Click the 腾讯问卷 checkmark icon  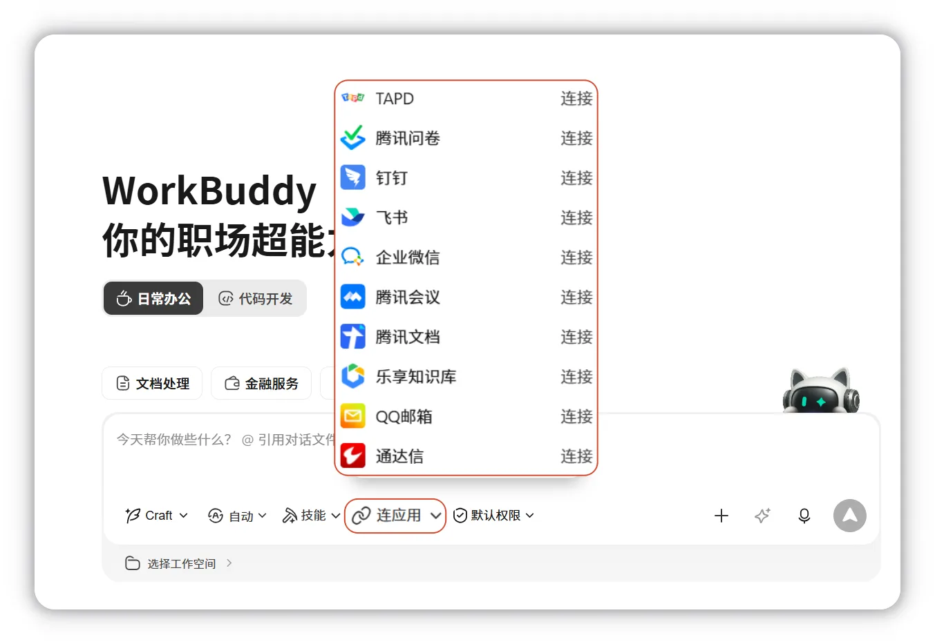pyautogui.click(x=352, y=137)
